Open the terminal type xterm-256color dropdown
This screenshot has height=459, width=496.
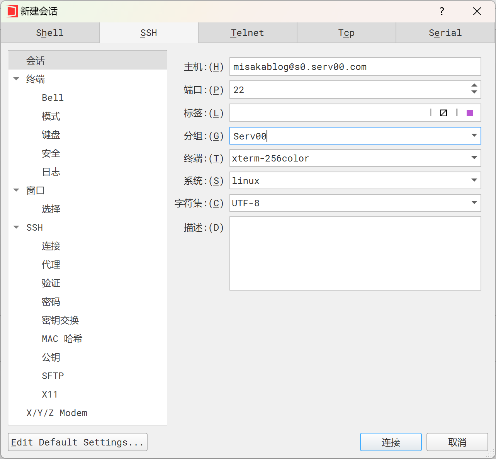click(474, 158)
